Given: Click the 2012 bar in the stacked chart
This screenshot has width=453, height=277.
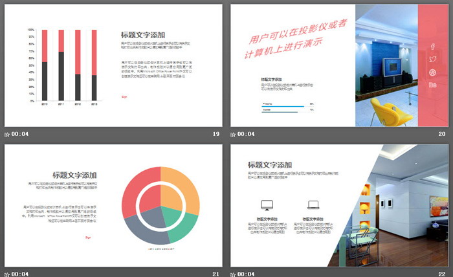Looking at the screenshot, I should 78,65.
